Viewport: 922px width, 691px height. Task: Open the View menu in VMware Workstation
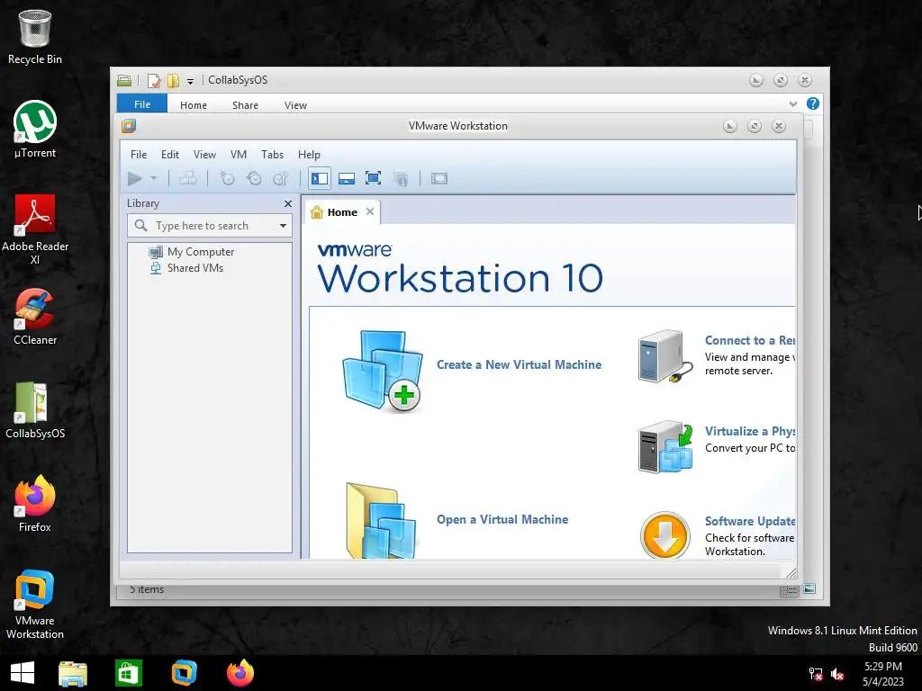(x=204, y=155)
